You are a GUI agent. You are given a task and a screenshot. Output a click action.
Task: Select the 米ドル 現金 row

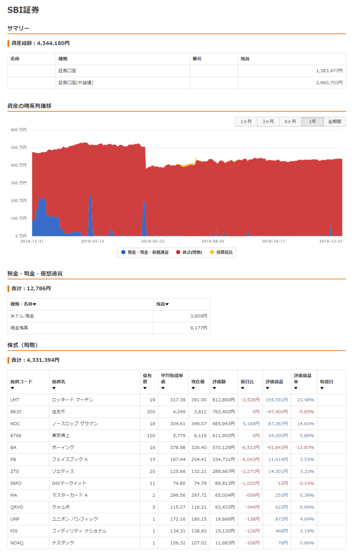109,316
